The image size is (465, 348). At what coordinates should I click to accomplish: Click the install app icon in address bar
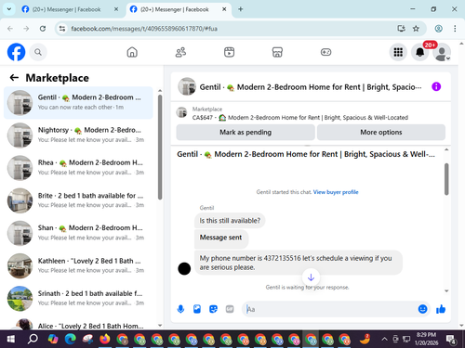402,29
